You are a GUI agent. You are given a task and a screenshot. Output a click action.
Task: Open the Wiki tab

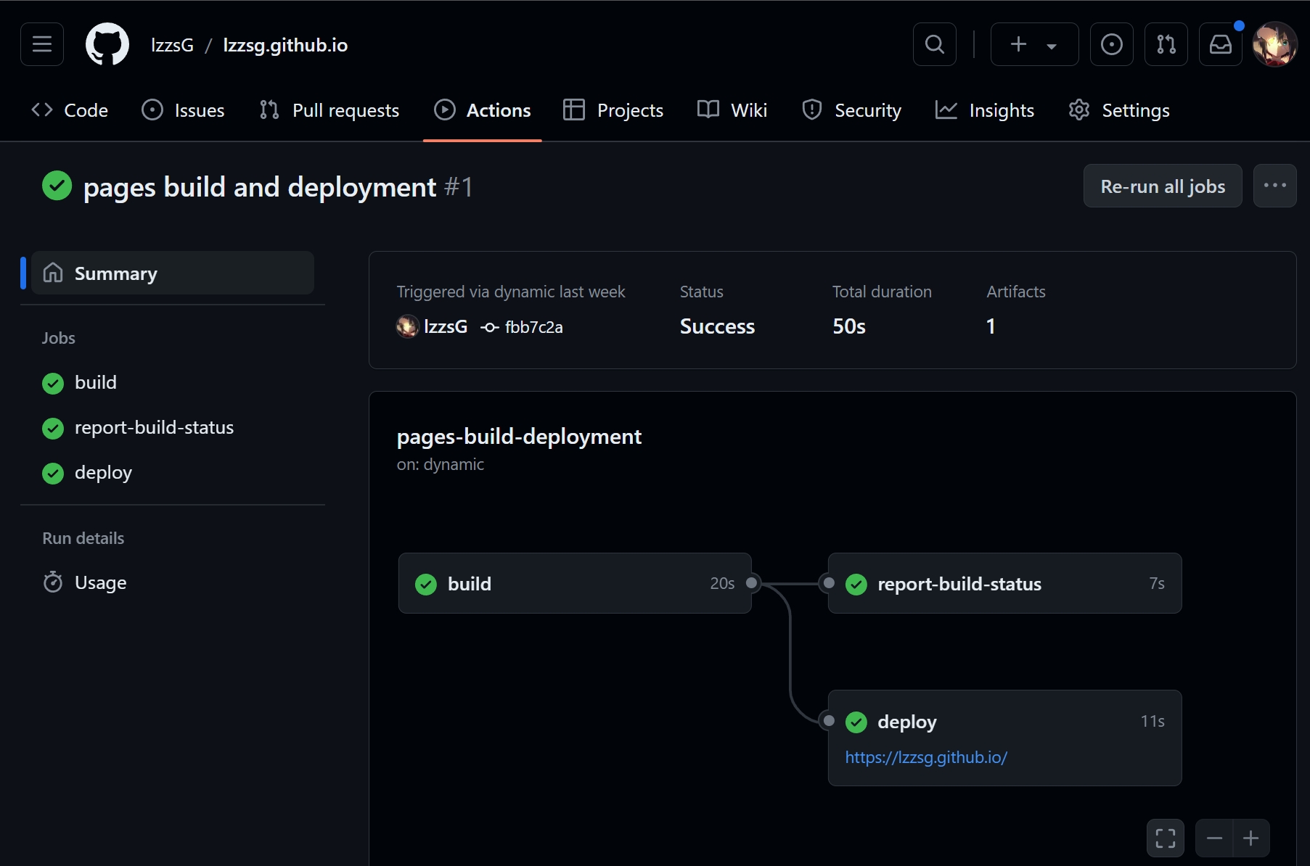click(x=732, y=110)
